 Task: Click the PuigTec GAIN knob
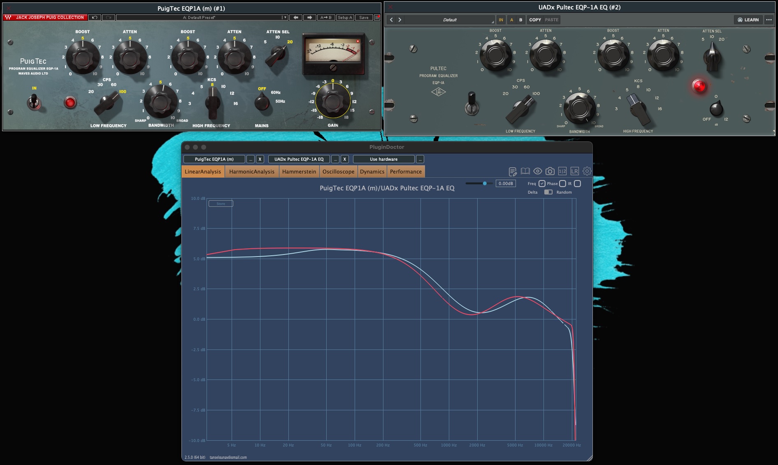(x=332, y=100)
